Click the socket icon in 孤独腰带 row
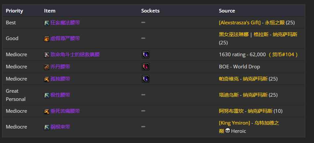The width and height of the screenshot is (314, 143). [145, 79]
